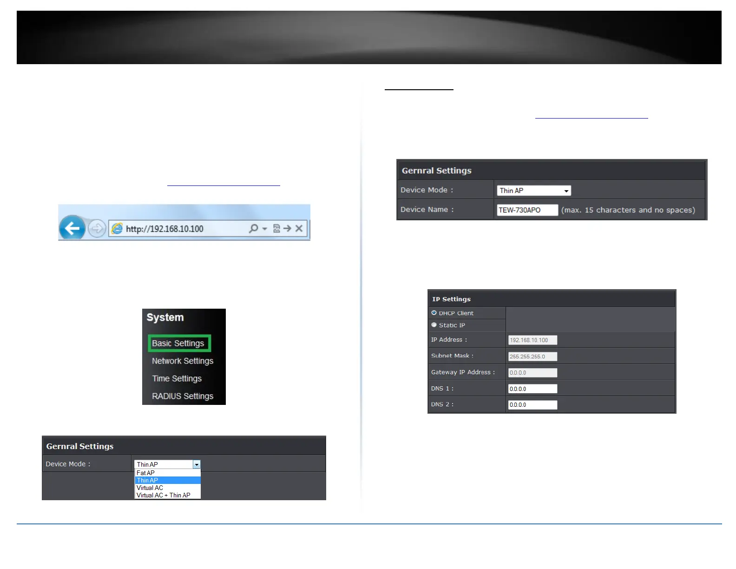
Task: Select the DHCP Client radio button
Action: (434, 313)
